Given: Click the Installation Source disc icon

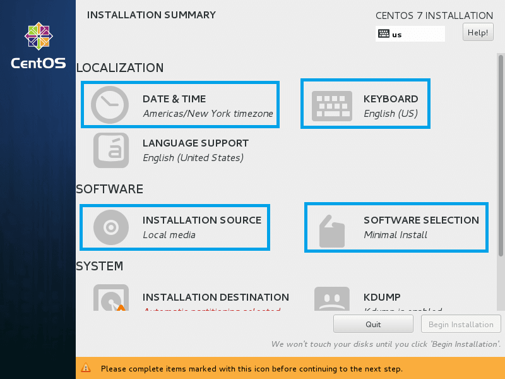Looking at the screenshot, I should [111, 227].
